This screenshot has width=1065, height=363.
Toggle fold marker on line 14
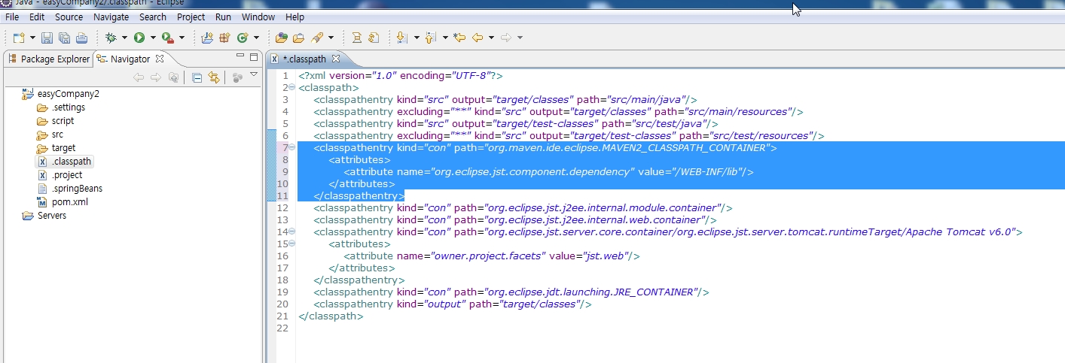pyautogui.click(x=291, y=232)
